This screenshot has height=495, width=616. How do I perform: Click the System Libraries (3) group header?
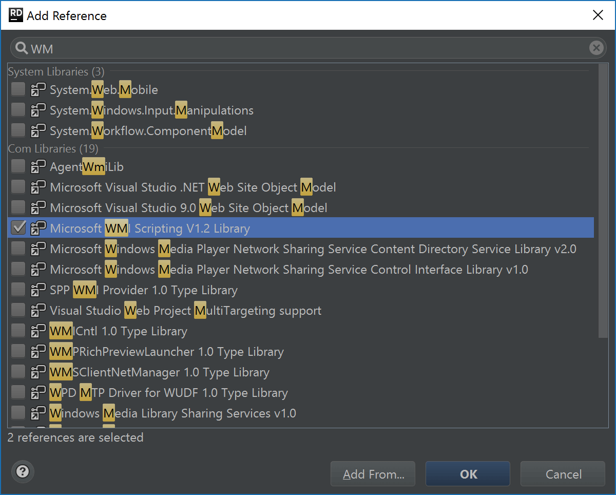click(x=56, y=71)
